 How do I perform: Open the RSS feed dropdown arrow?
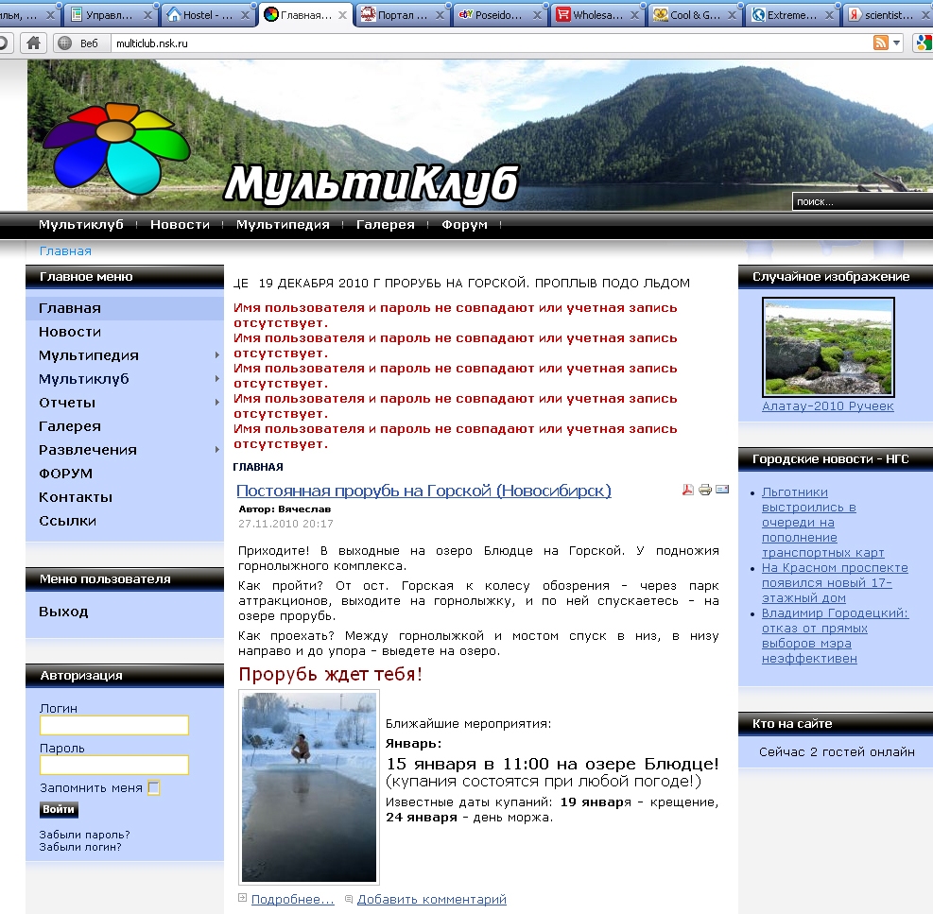click(x=897, y=43)
